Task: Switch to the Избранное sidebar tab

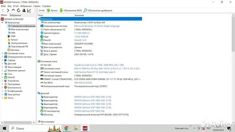Action: point(15,15)
